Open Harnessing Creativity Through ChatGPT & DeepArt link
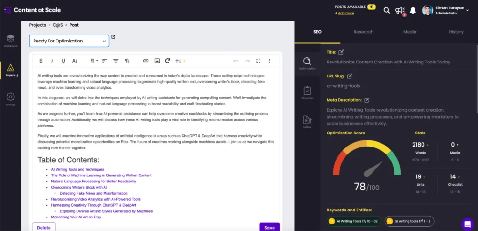Viewport: 478px width, 231px height. (93, 205)
